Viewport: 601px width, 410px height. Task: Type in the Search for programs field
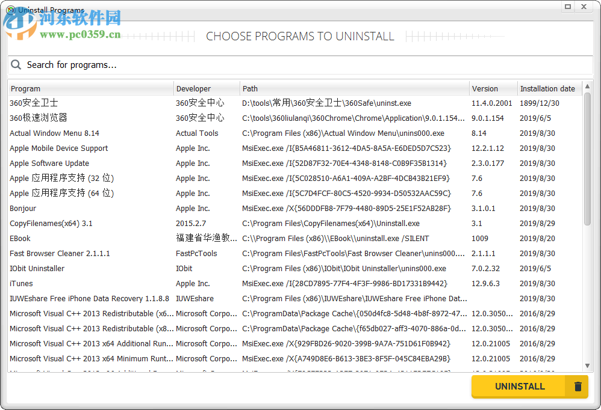[301, 65]
